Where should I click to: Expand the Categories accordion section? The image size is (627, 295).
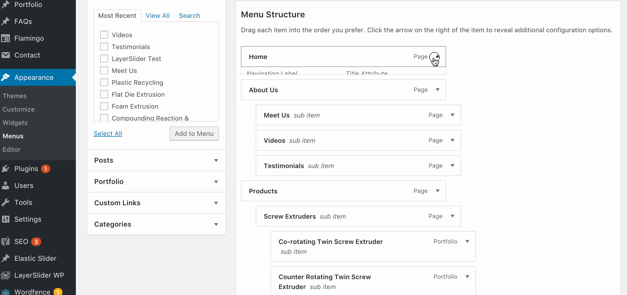pos(156,224)
